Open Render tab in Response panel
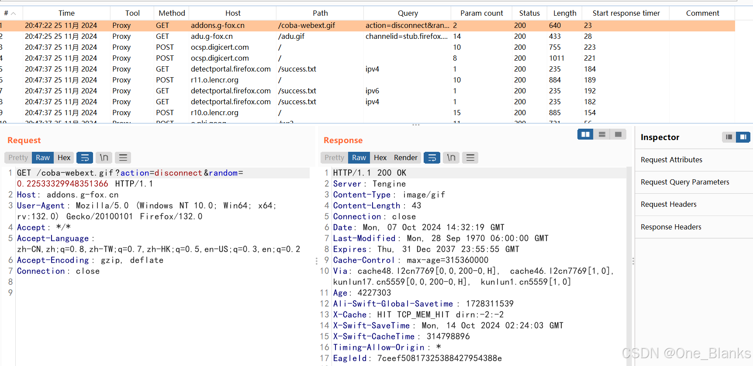Viewport: 753px width, 366px height. coord(406,157)
